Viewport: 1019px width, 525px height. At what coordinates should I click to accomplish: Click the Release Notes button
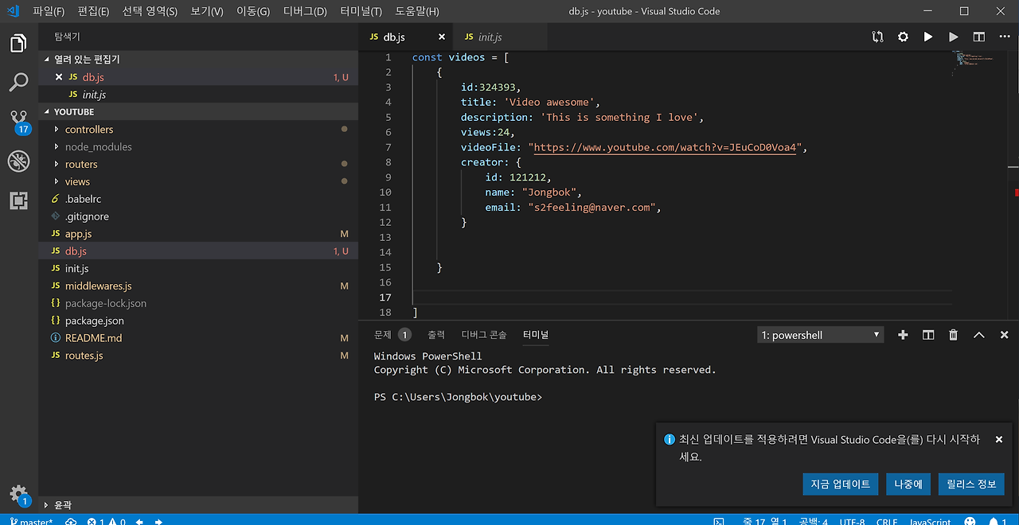pyautogui.click(x=970, y=484)
